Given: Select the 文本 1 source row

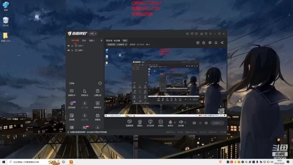Looking at the screenshot, I should point(85,45).
